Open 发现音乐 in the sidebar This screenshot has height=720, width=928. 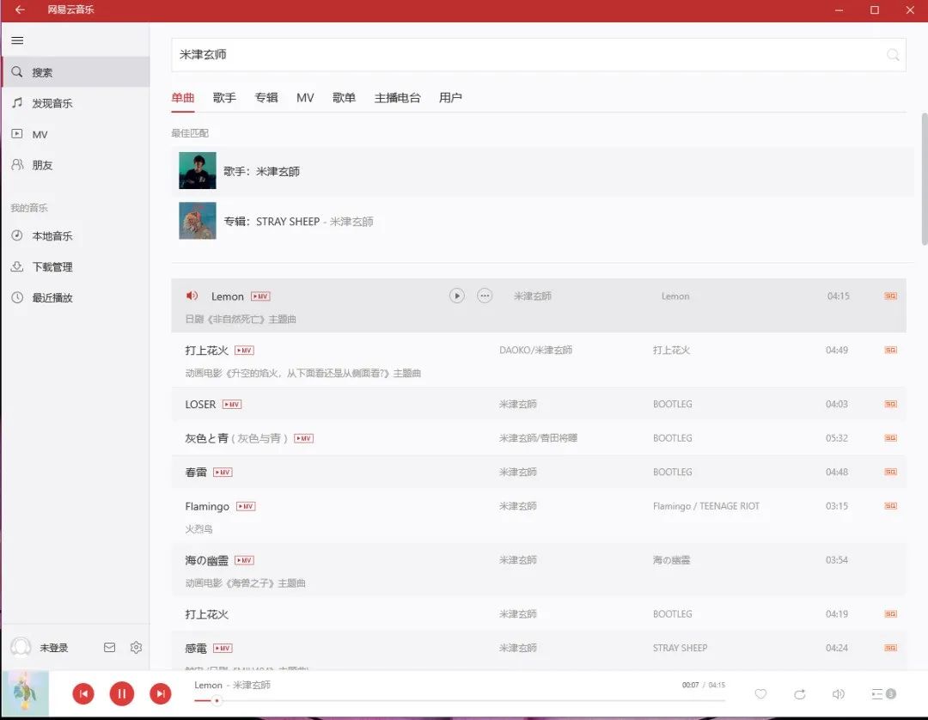click(x=75, y=103)
